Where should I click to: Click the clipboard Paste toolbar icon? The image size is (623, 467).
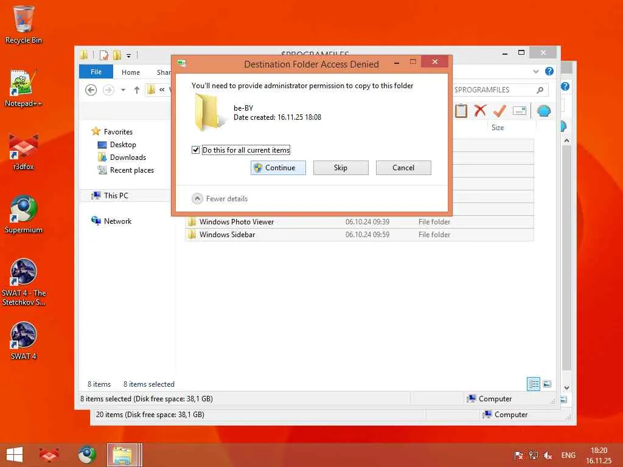coord(461,111)
